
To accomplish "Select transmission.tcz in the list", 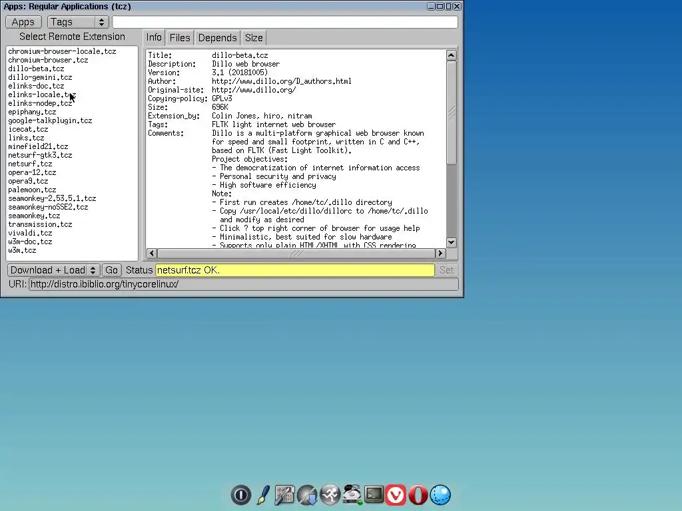I will point(72,225).
